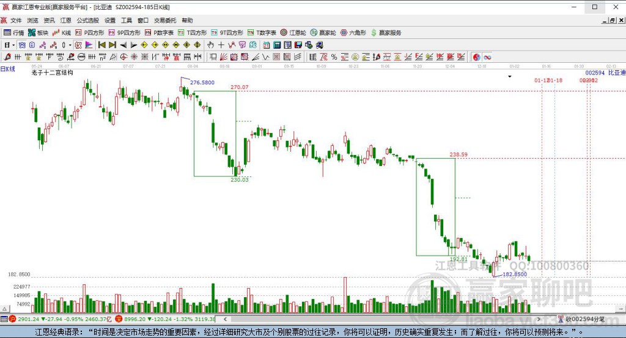
Task: Click the horizontal scrollbar right arrow
Action: pyautogui.click(x=539, y=319)
